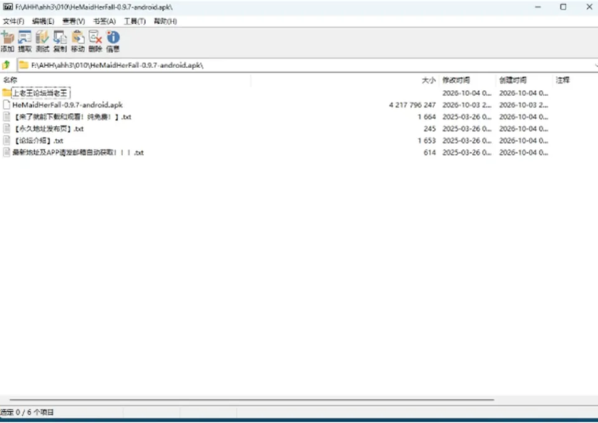Open the 书签(A) menu

click(105, 21)
